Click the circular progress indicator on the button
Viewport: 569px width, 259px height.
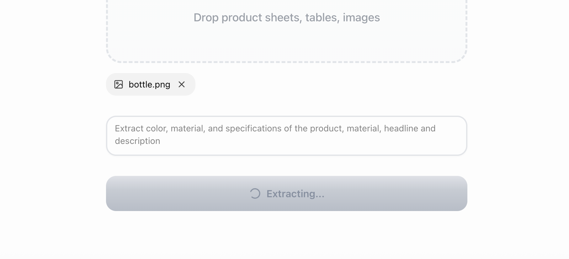255,193
